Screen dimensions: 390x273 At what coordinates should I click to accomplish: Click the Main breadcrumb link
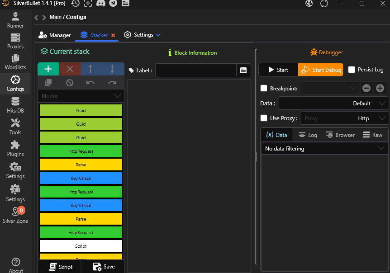pyautogui.click(x=56, y=17)
